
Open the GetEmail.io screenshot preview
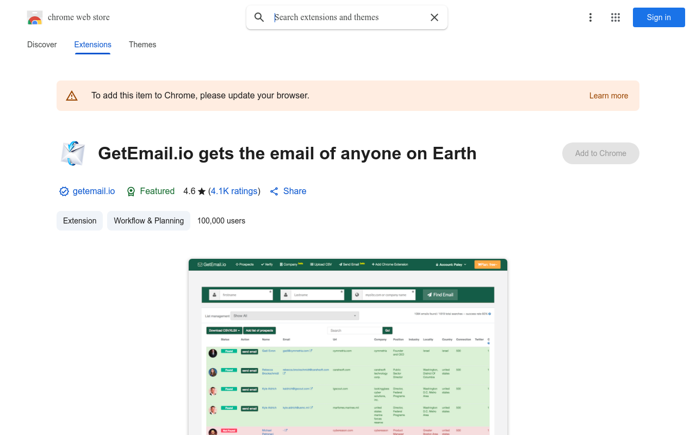(348, 347)
